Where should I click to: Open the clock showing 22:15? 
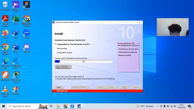182,106
